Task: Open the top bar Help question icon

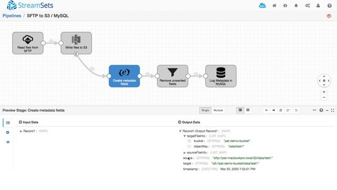Action: pos(330,6)
